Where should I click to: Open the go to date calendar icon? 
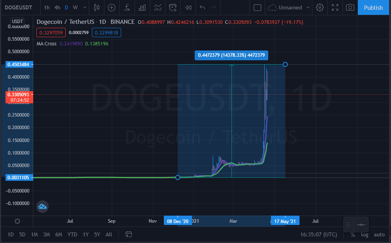click(128, 234)
